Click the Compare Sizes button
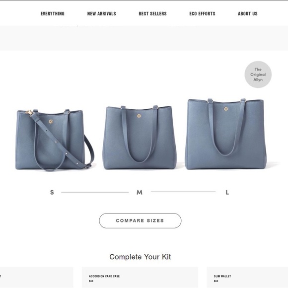The image size is (288, 288). [140, 220]
